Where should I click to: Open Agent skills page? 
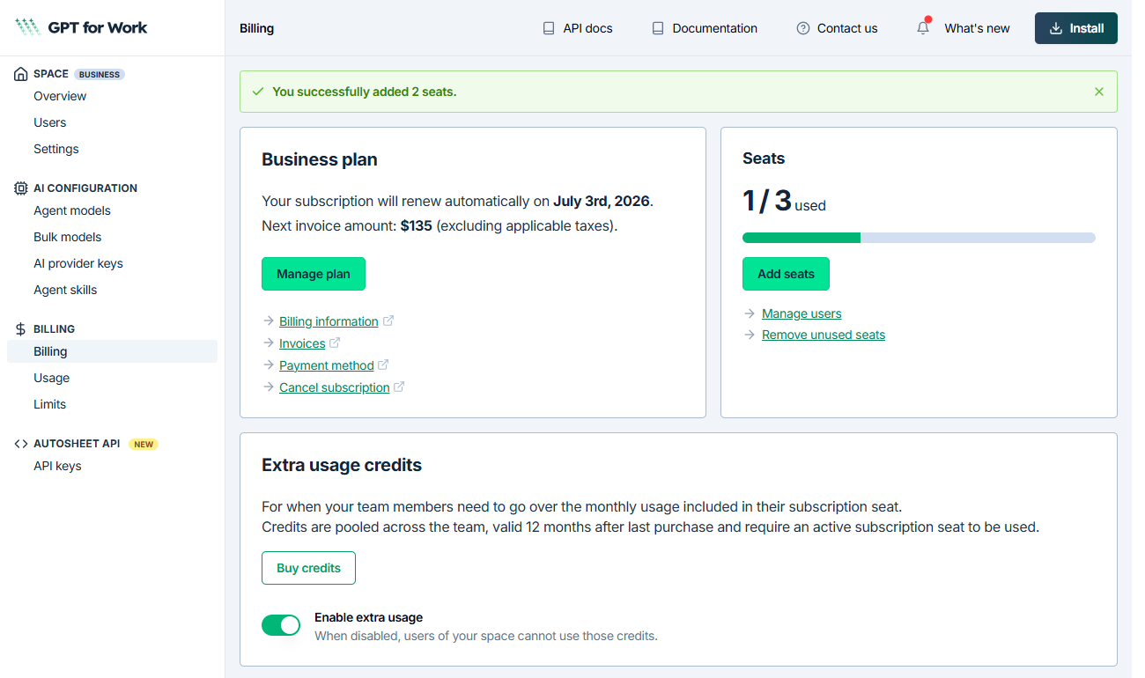(65, 290)
